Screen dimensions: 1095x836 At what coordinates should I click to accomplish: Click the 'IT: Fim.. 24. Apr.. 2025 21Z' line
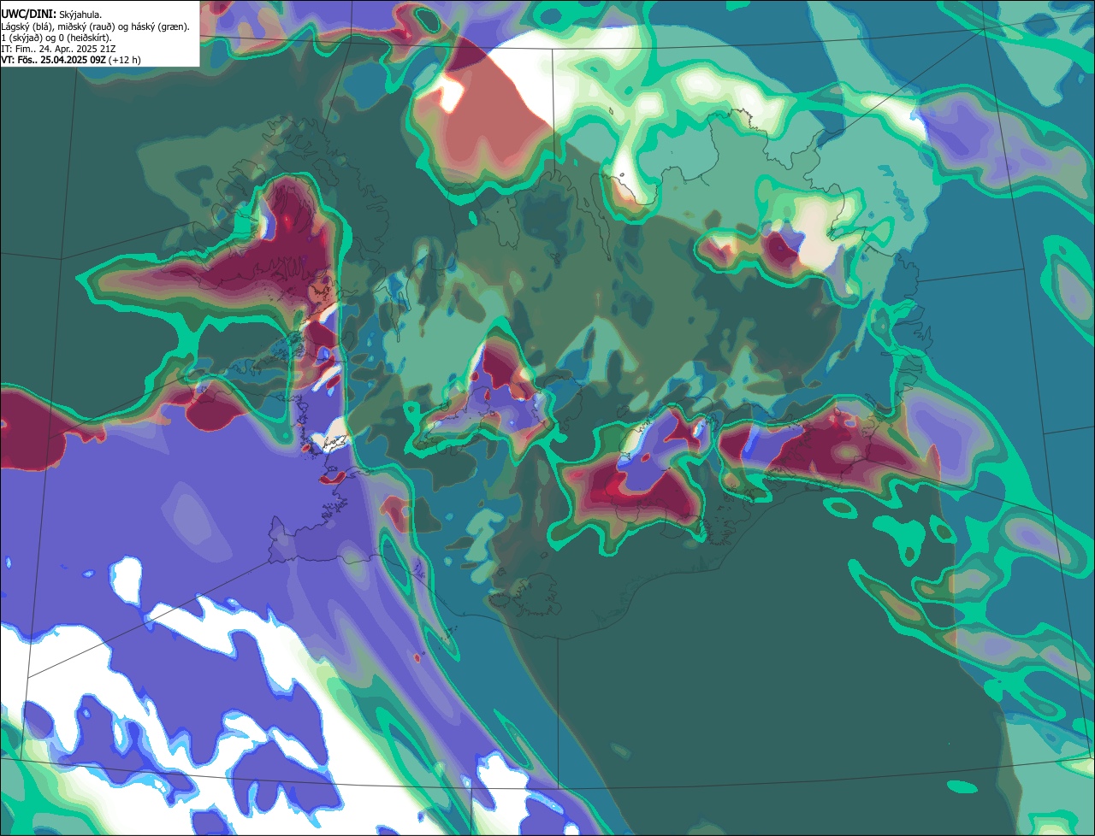coord(59,49)
